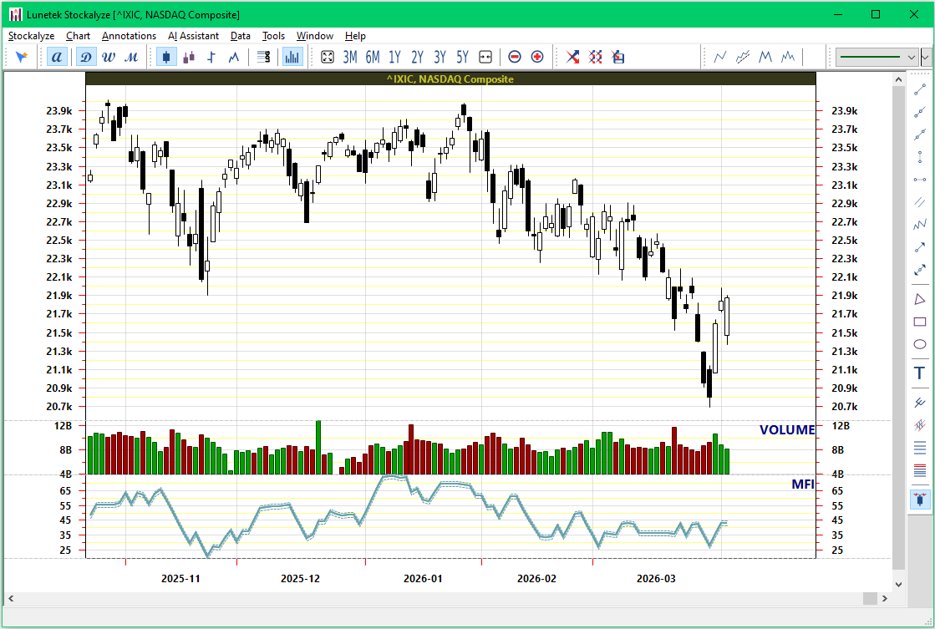Open the Chart menu
Viewport: 935px width, 629px height.
pos(78,36)
